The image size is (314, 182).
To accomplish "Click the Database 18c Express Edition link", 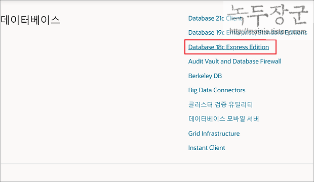I will click(x=228, y=47).
